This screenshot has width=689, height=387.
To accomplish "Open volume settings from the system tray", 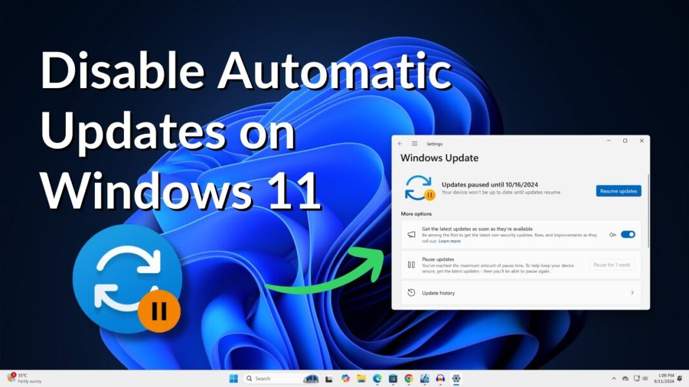I will pos(645,379).
